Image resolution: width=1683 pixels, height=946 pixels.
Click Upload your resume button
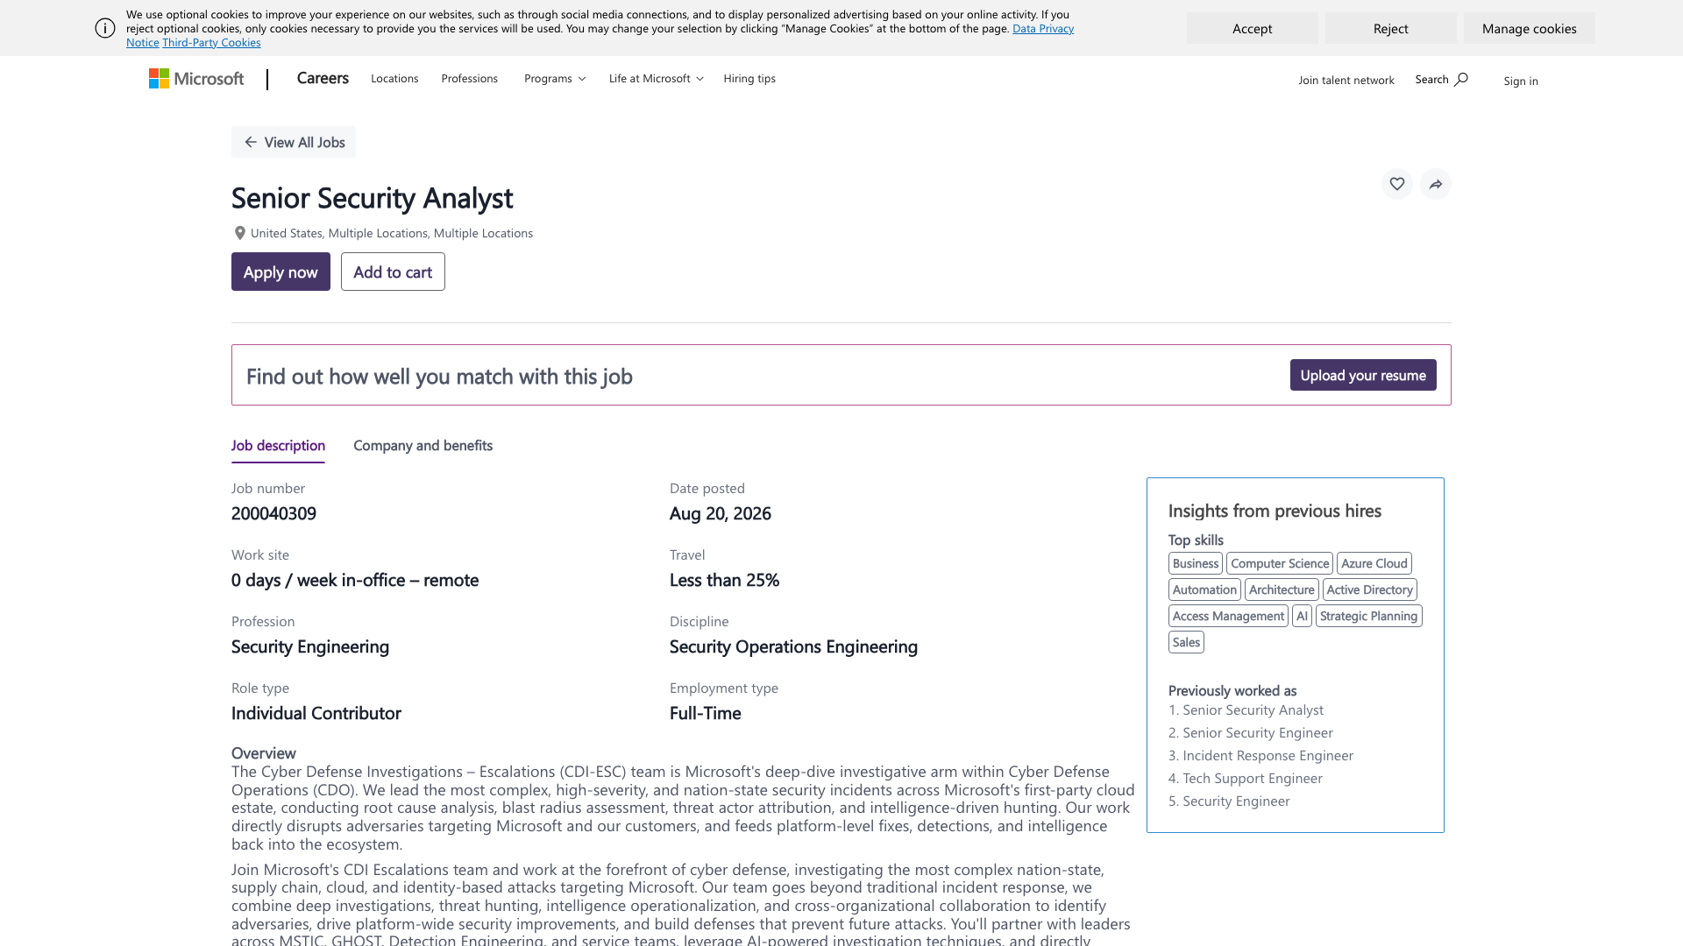coord(1363,375)
